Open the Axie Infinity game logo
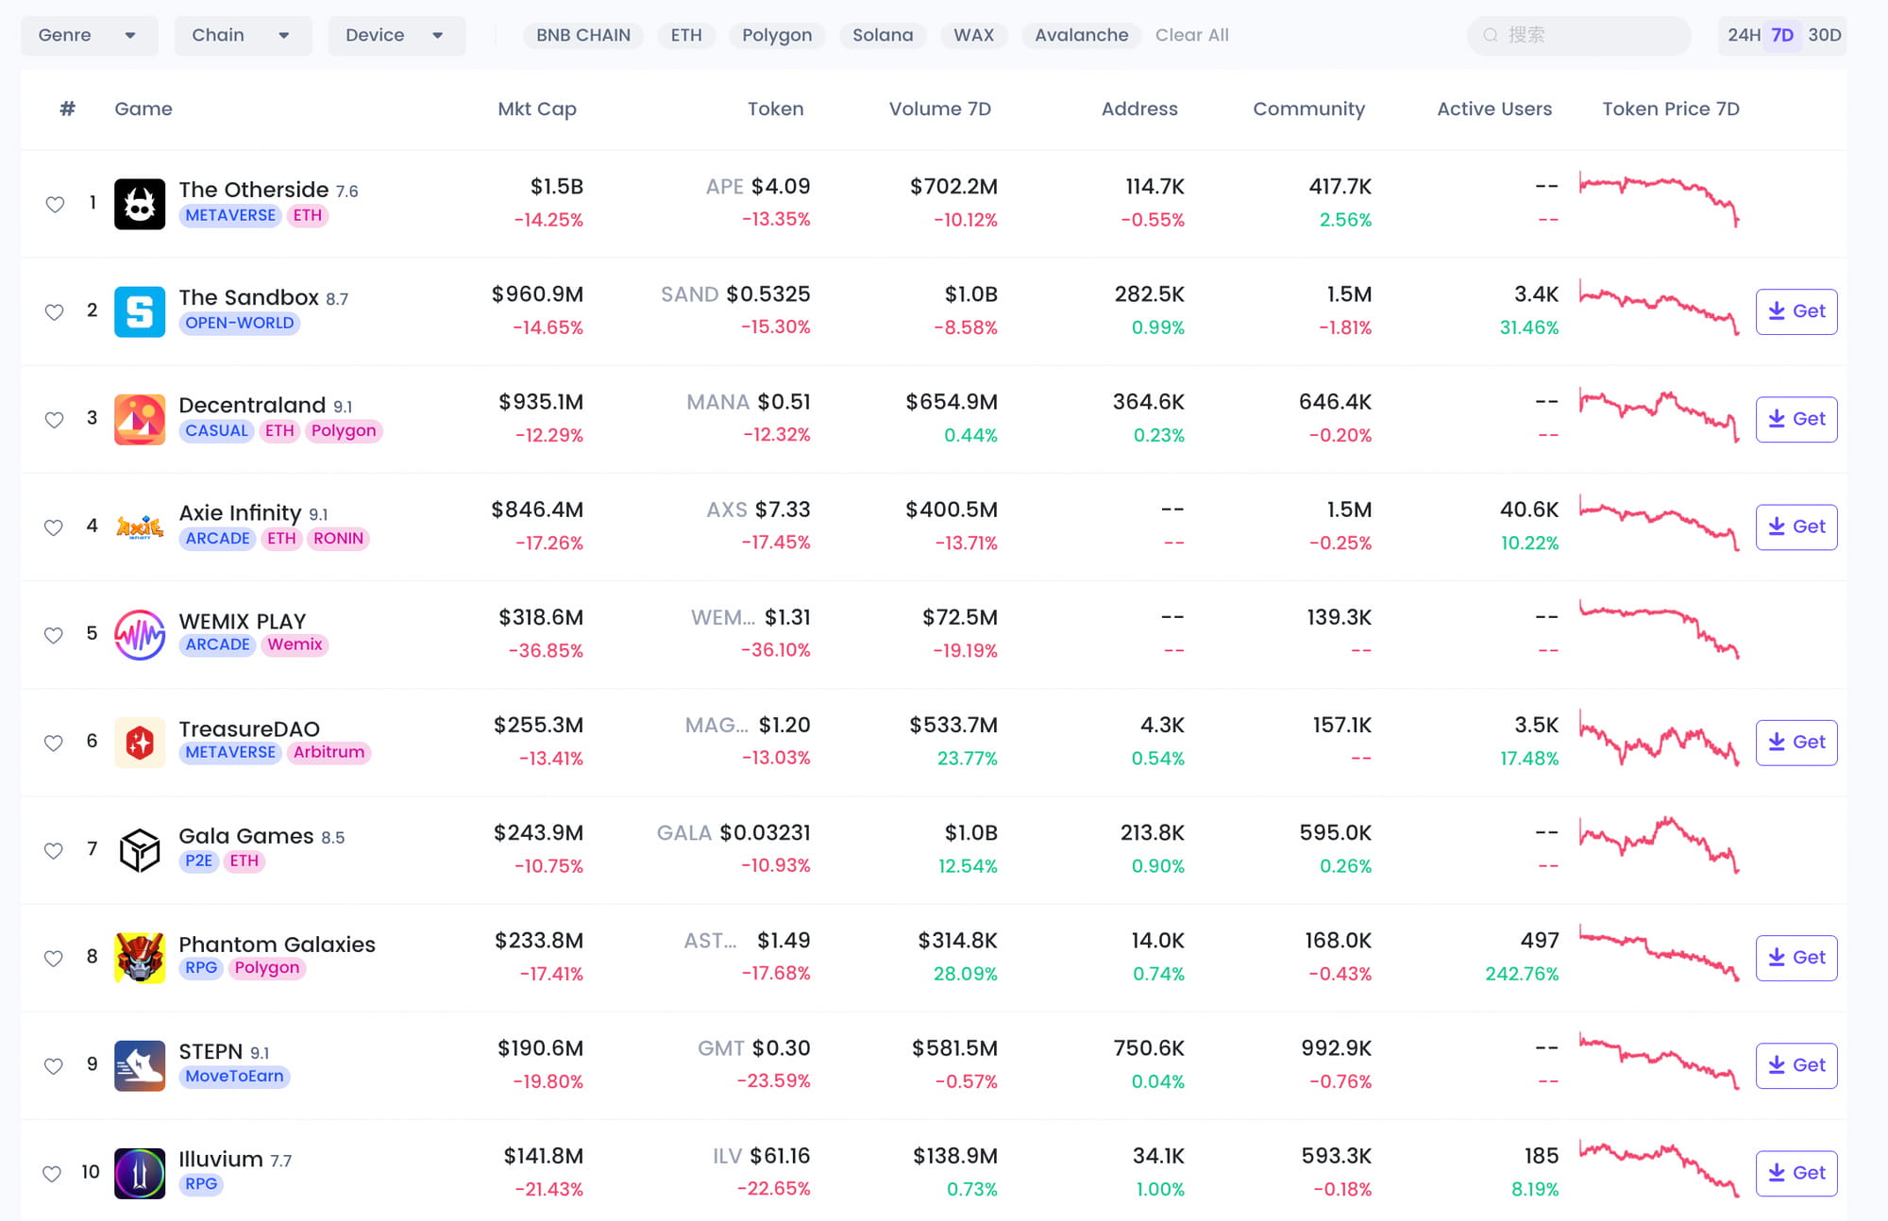 pyautogui.click(x=140, y=527)
